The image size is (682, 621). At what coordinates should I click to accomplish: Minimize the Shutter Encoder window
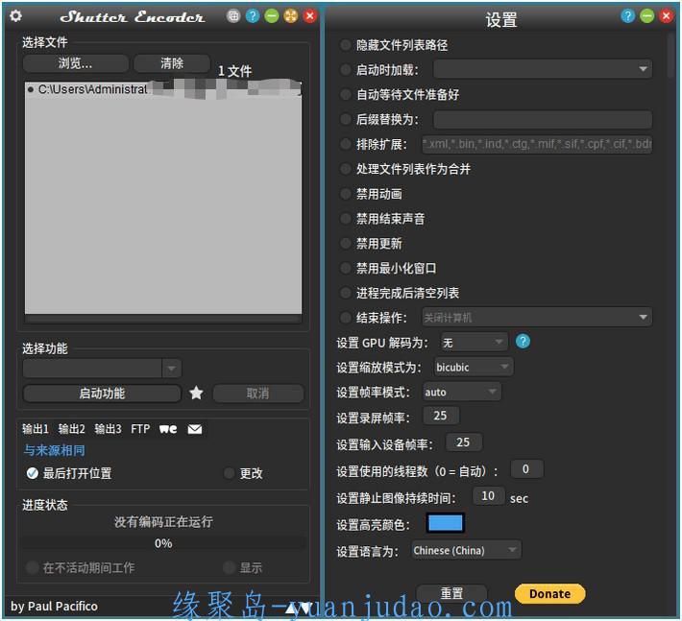(272, 16)
